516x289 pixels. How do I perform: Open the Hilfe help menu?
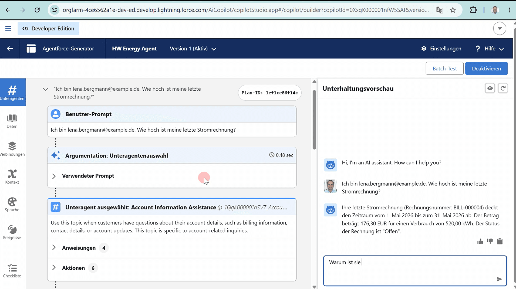point(490,49)
